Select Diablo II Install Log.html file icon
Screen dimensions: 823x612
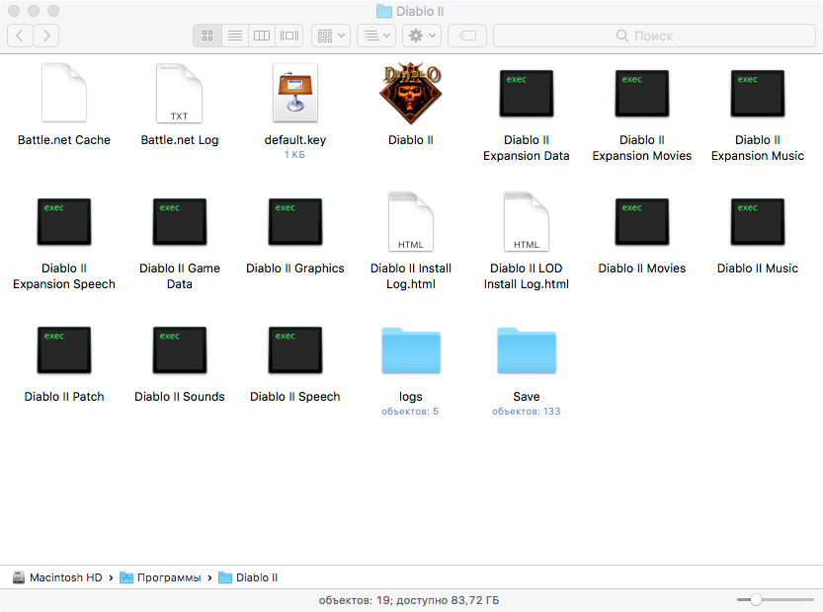pos(410,221)
